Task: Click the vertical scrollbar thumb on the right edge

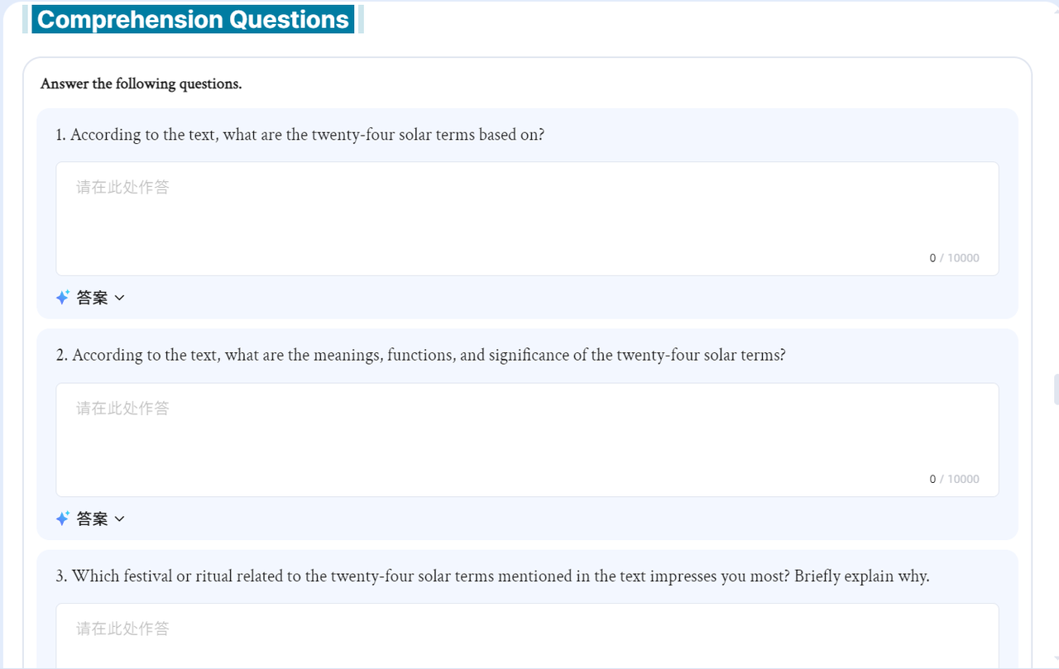Action: coord(1056,389)
